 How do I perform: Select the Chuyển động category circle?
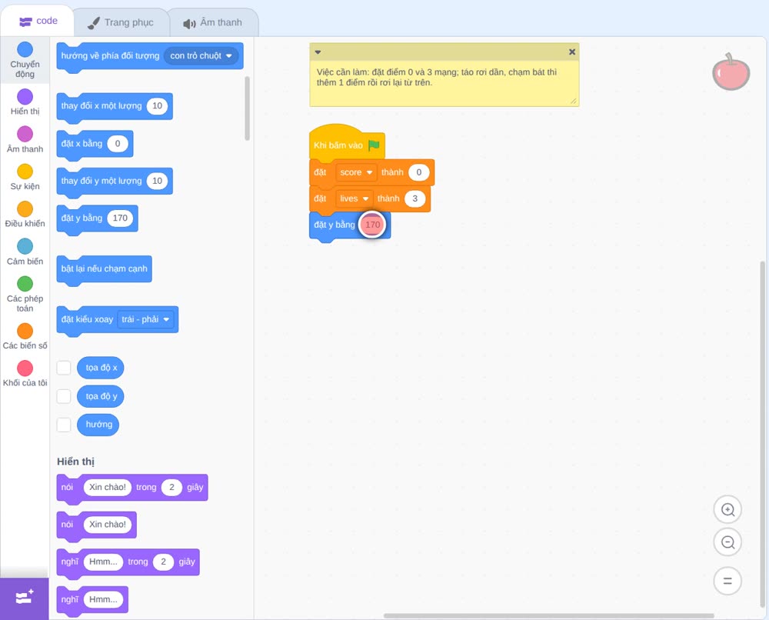[x=25, y=49]
